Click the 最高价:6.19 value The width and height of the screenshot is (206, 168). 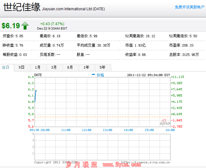point(50,36)
